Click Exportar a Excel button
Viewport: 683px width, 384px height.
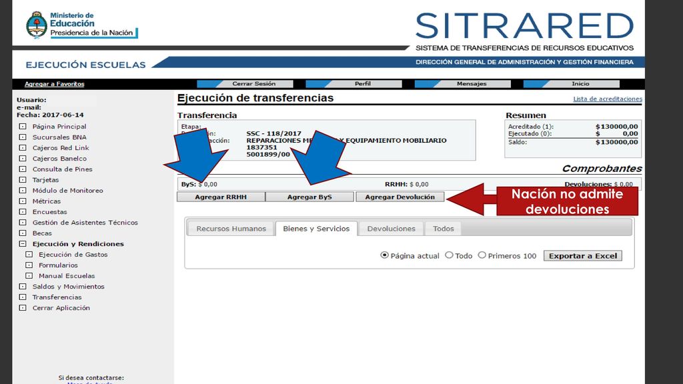[583, 256]
